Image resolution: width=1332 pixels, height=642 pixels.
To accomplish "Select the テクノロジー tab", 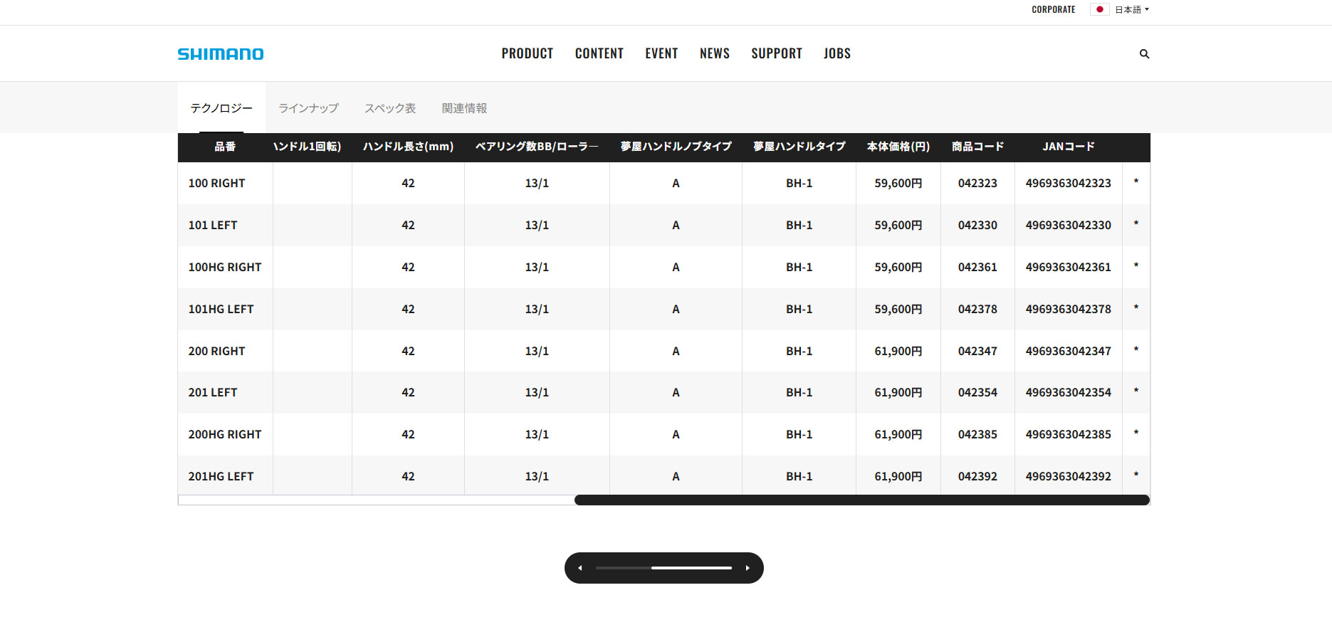I will coord(221,108).
